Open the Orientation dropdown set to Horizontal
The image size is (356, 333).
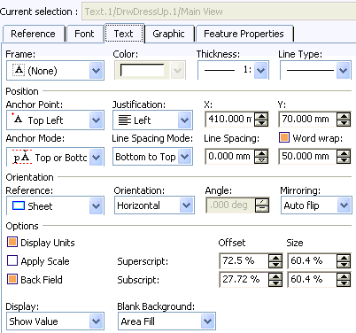154,205
